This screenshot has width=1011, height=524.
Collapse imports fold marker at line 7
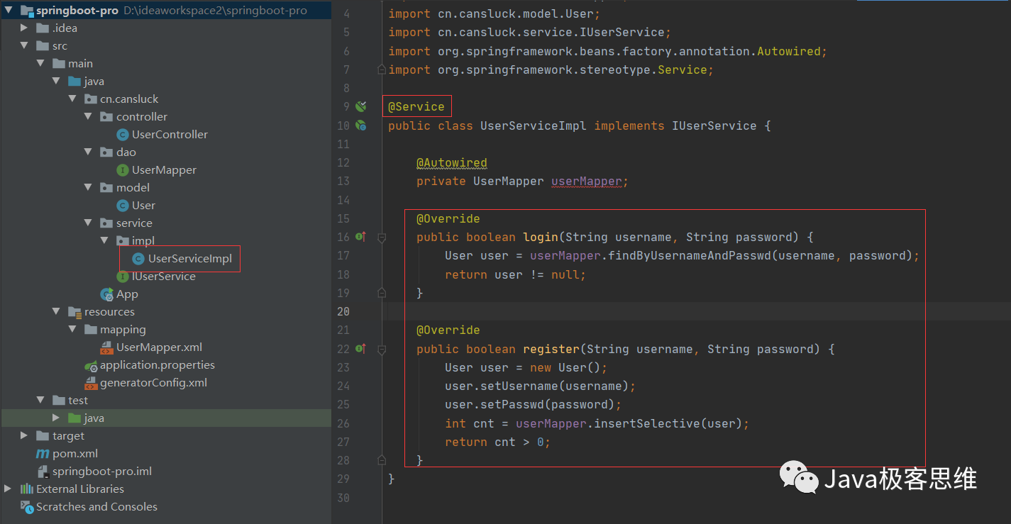pyautogui.click(x=382, y=69)
